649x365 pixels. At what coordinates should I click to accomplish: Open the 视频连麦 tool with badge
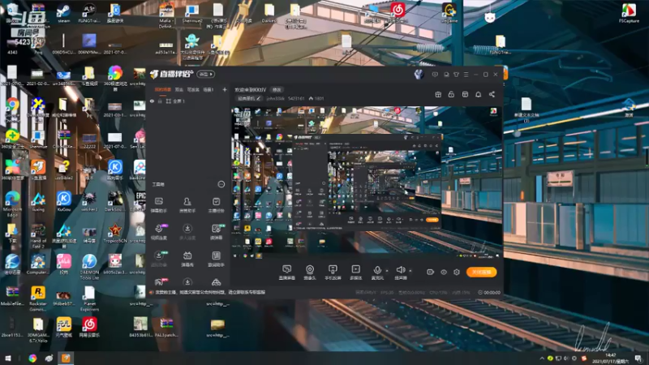[159, 231]
